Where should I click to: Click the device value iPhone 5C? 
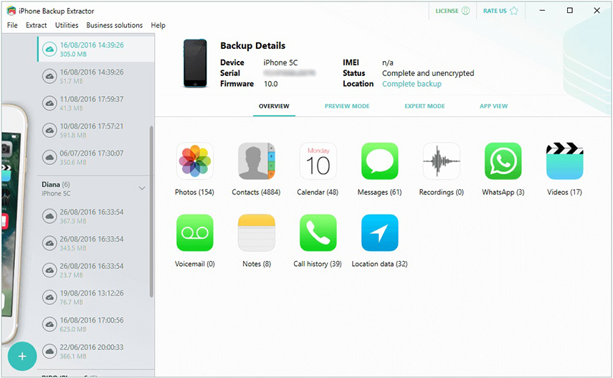(280, 62)
